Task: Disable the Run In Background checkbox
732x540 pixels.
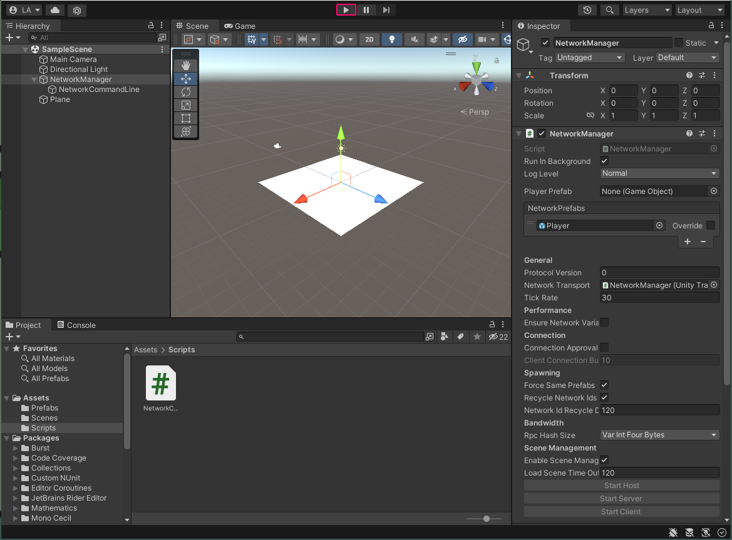Action: [604, 161]
